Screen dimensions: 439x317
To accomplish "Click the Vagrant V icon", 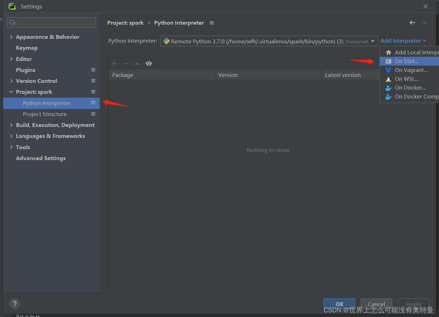I will (x=388, y=70).
